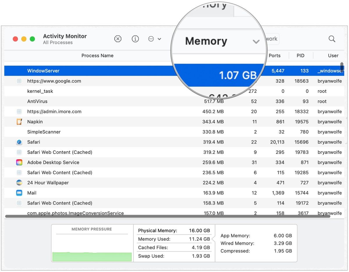
Task: Select Safari Web Content with 319.2 MB
Action: pos(60,152)
